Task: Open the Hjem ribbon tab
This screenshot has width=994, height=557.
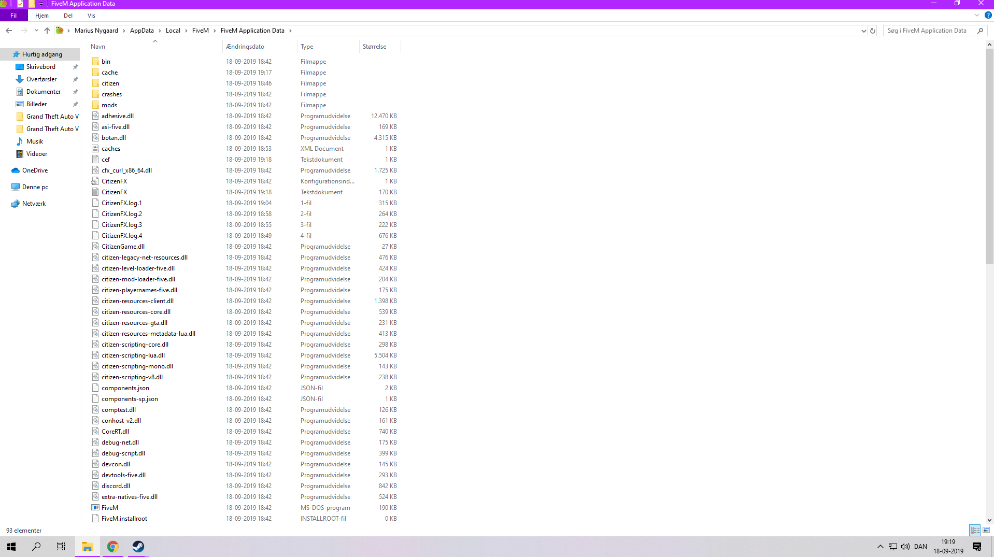Action: click(42, 16)
